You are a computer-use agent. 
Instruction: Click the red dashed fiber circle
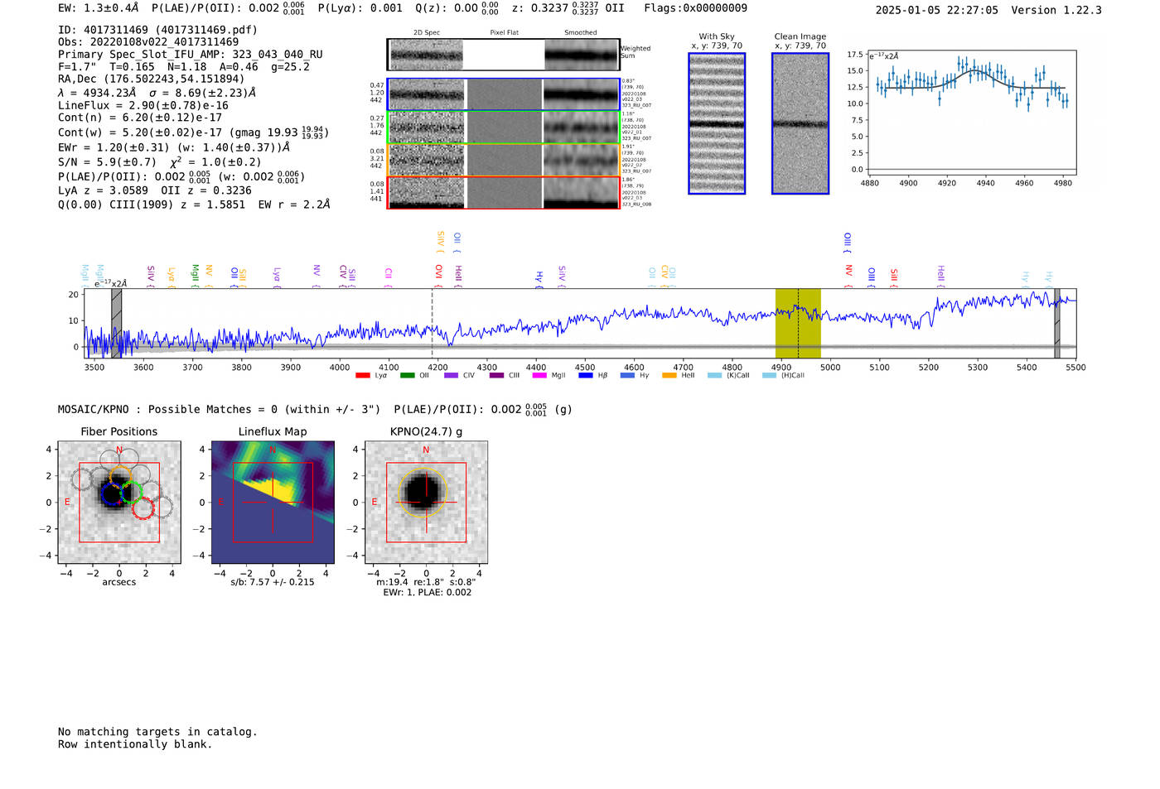[x=143, y=508]
